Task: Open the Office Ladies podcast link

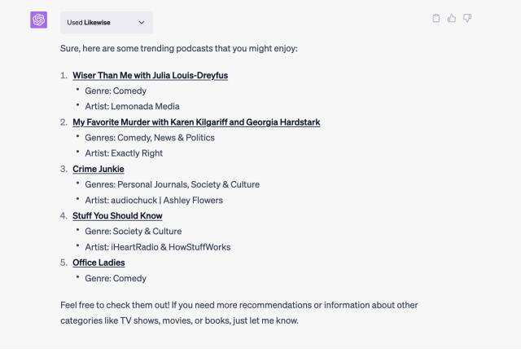Action: [99, 263]
